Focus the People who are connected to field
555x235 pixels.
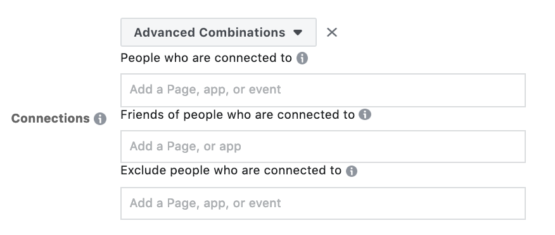pyautogui.click(x=323, y=90)
